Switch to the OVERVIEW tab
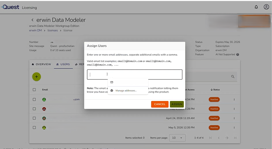The width and height of the screenshot is (272, 149). [x=41, y=64]
